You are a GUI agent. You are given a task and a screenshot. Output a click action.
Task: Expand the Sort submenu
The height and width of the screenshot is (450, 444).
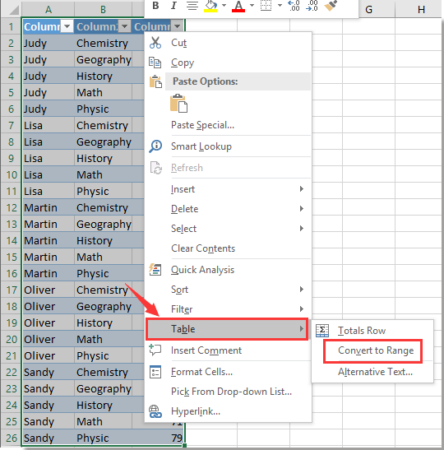point(228,290)
